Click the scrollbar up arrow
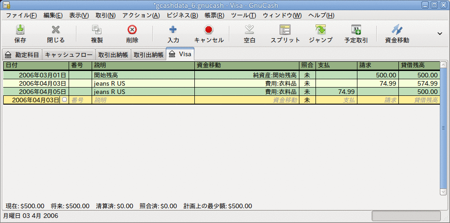Screen dimensions: 450x223 (444, 65)
